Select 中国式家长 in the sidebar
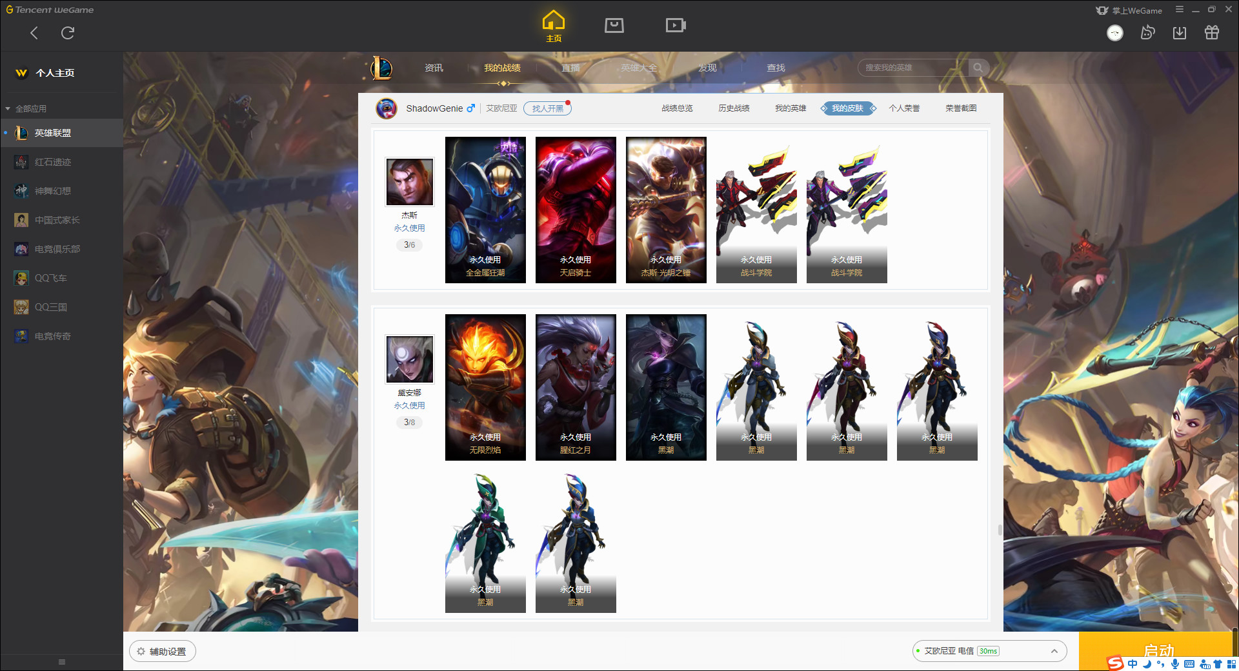The width and height of the screenshot is (1239, 671). coord(61,220)
